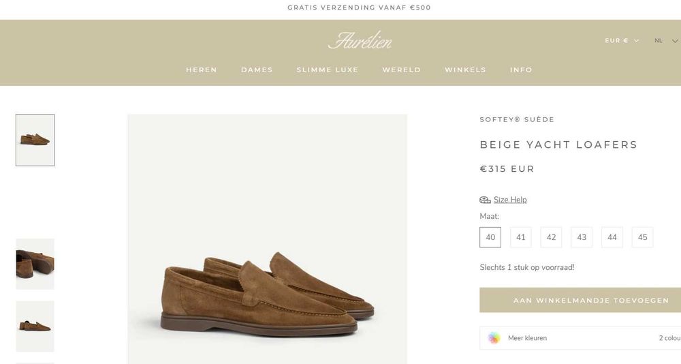Click Aan winkelmandje toevoegen button
The width and height of the screenshot is (681, 364).
pyautogui.click(x=581, y=300)
